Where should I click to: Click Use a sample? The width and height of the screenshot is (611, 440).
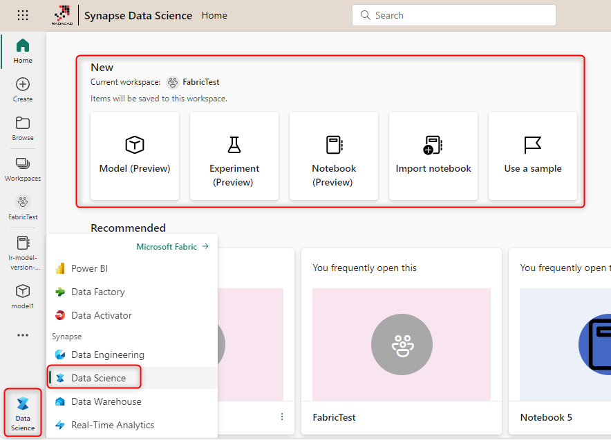[x=532, y=156]
